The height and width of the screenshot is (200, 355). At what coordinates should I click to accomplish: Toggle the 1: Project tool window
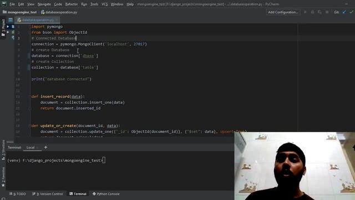coord(3,28)
